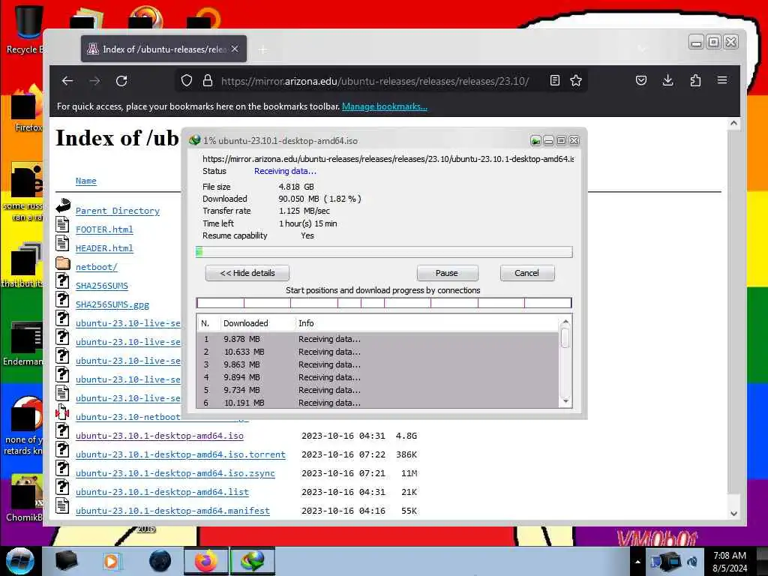Open Firefox downloads panel
This screenshot has height=576, width=768.
coord(667,80)
